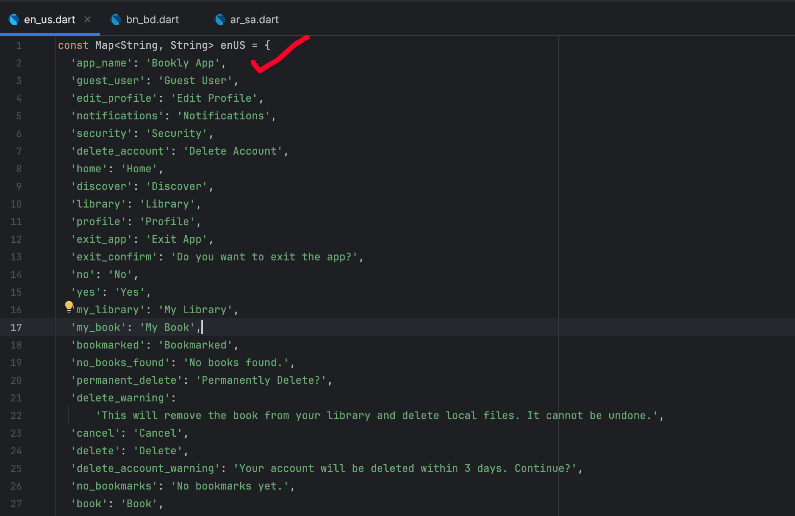Click the 'exit_app' key
Viewport: 795px width, 516px height.
click(x=101, y=239)
